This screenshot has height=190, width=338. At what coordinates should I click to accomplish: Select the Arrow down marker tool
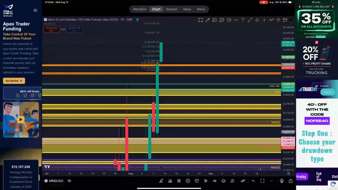[x=278, y=20]
